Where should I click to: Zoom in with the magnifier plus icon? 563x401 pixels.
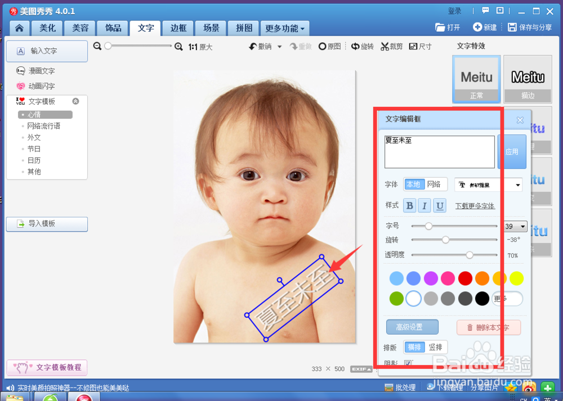179,47
